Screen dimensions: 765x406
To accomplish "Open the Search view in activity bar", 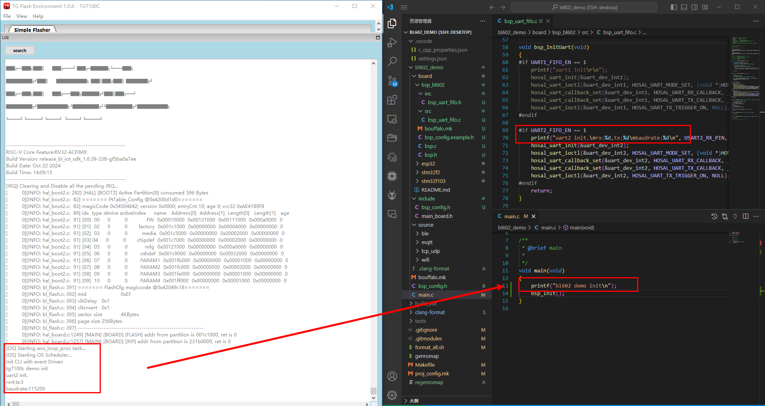I will point(392,62).
